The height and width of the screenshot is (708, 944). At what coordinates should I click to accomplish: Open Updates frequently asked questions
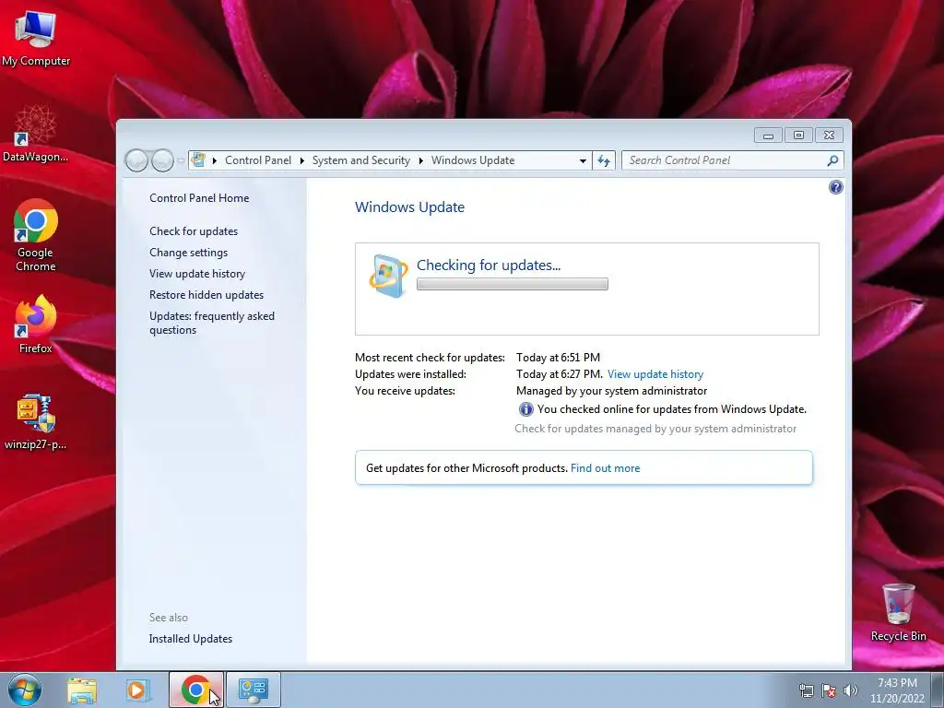(x=212, y=323)
